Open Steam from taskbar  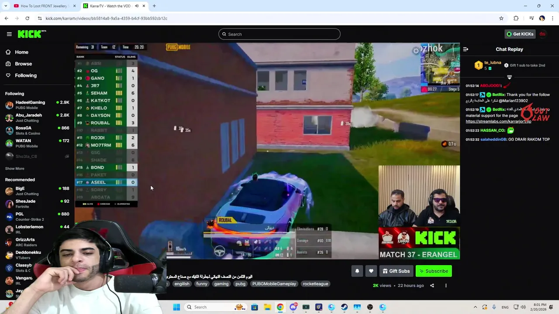click(x=344, y=307)
